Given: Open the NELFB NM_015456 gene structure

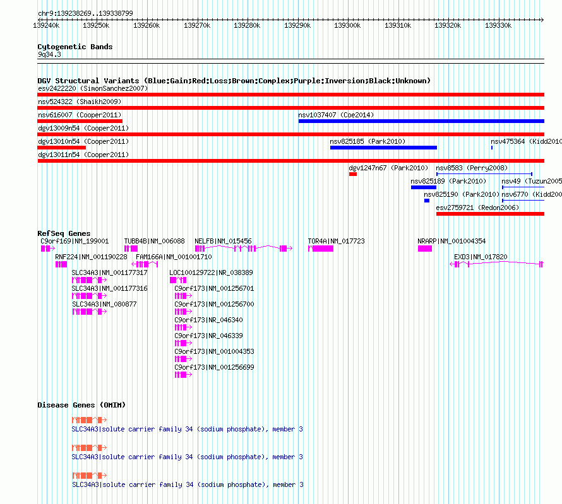Looking at the screenshot, I should point(244,249).
